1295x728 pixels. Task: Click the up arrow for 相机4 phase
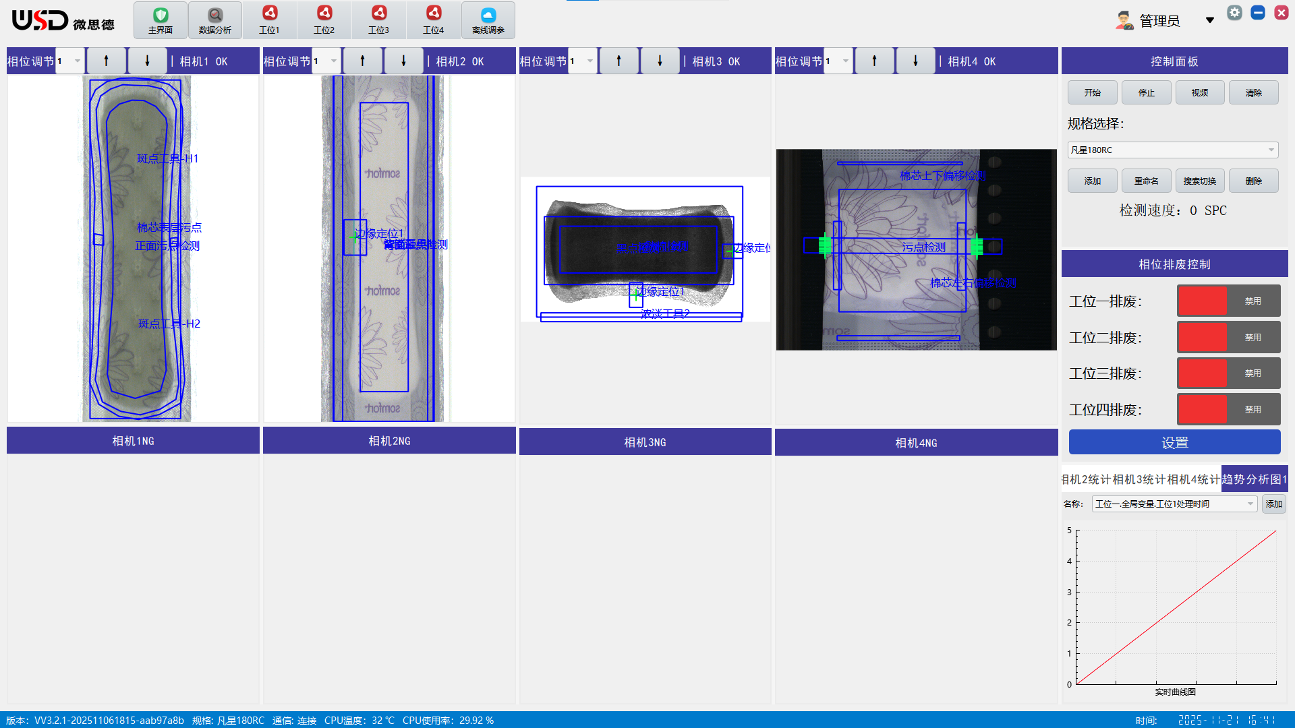[x=874, y=61]
